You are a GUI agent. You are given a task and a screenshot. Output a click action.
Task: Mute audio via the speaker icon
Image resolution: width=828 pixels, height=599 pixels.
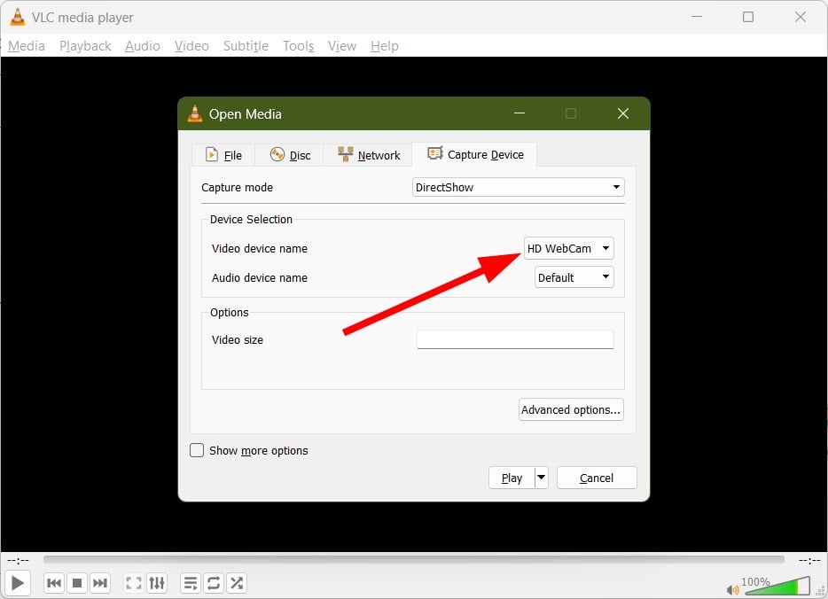click(x=732, y=589)
